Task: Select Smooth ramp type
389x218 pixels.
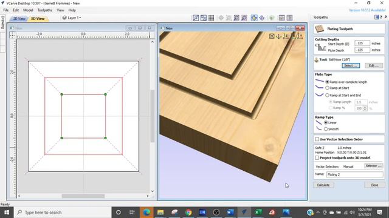Action: 326,129
